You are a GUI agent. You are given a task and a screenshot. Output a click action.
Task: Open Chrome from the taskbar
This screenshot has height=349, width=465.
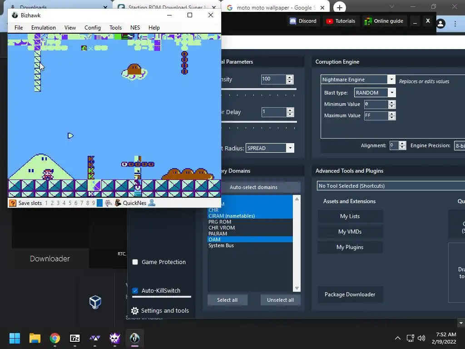pyautogui.click(x=55, y=338)
